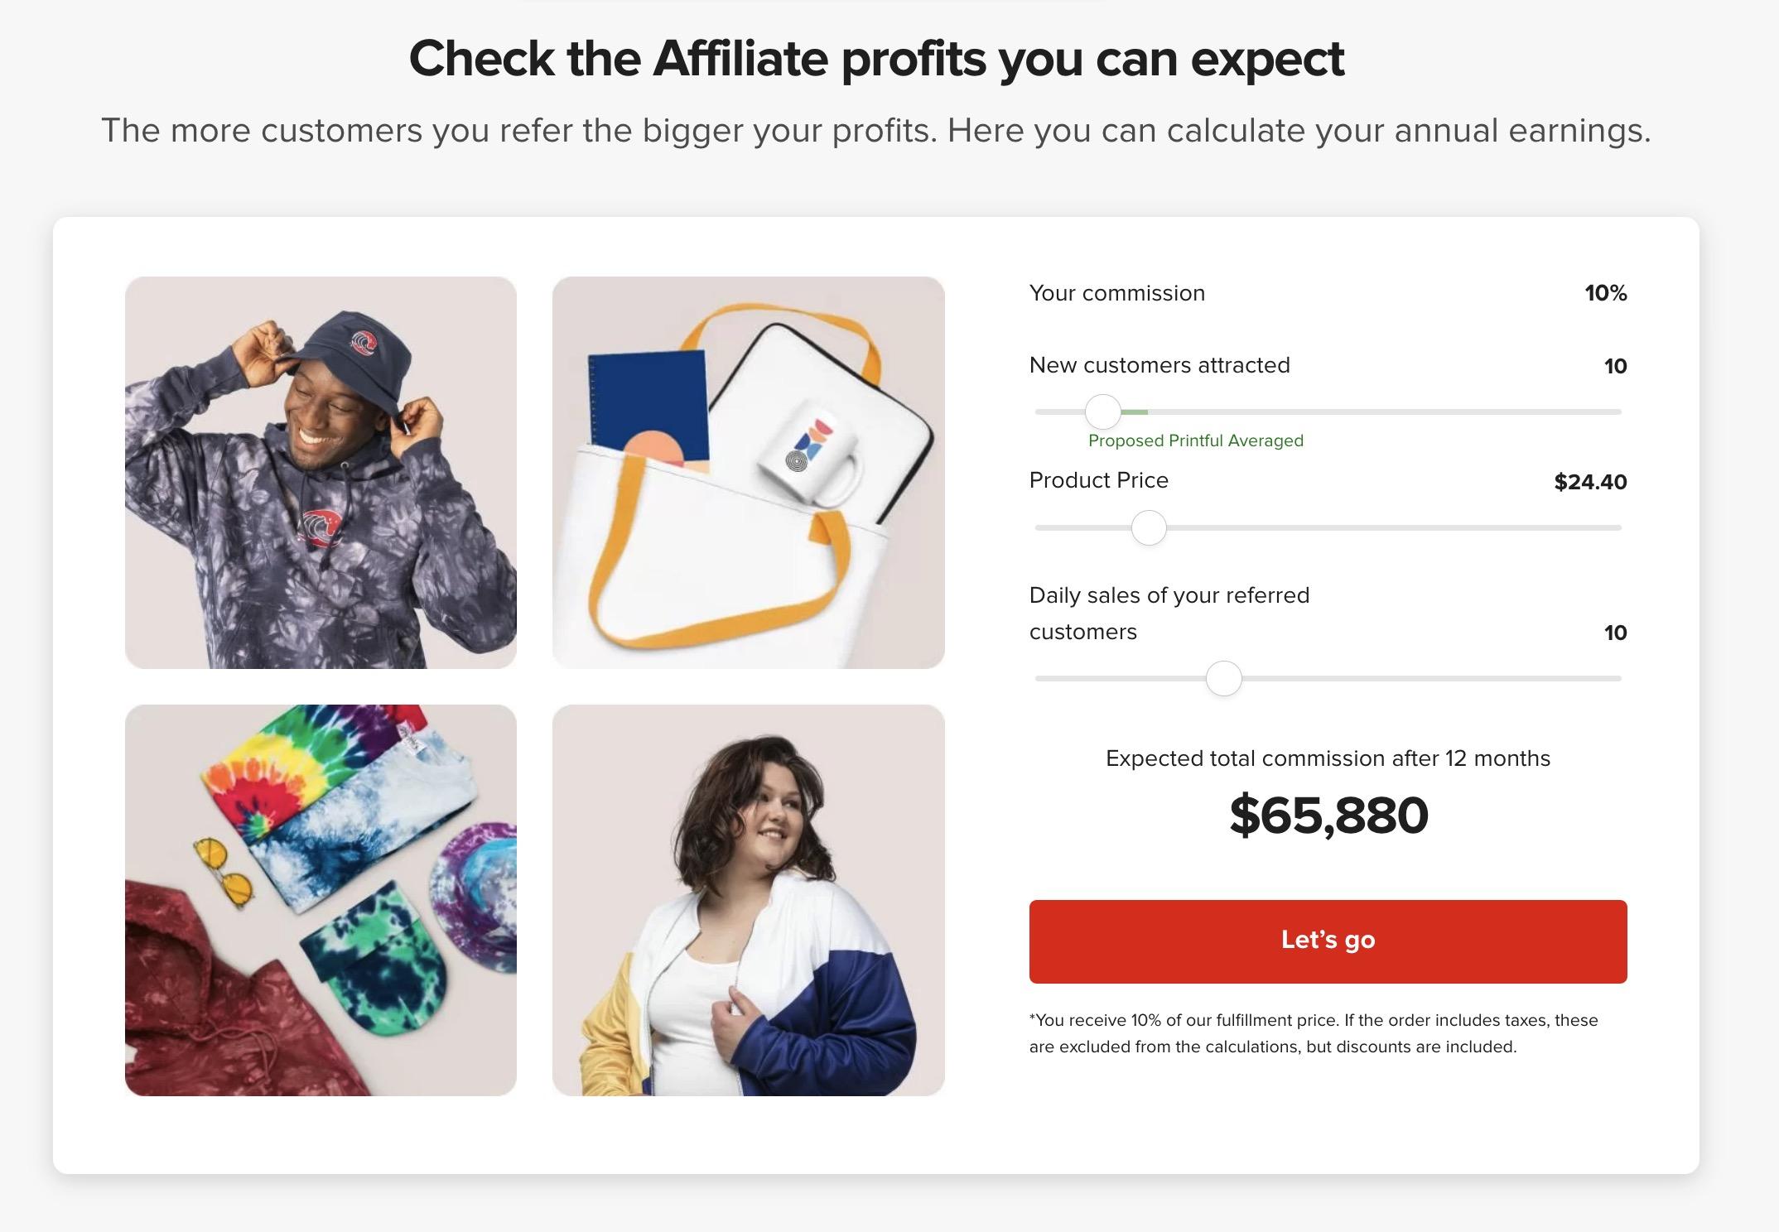
Task: Open the man in bucket hat photo
Action: pos(321,472)
